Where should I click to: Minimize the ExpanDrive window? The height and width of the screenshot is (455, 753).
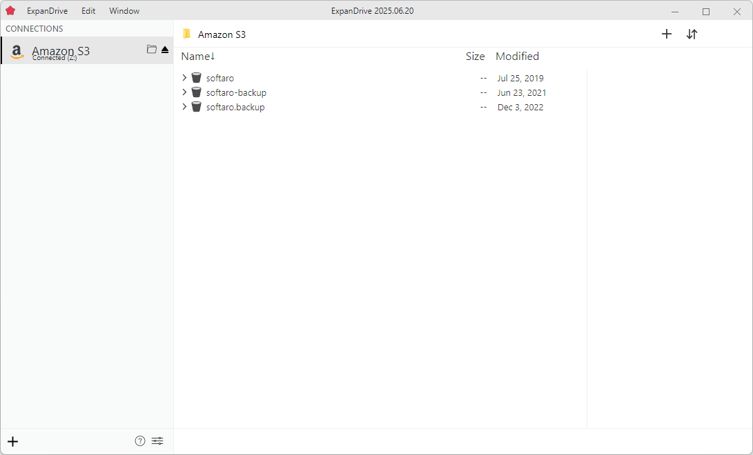pos(675,12)
